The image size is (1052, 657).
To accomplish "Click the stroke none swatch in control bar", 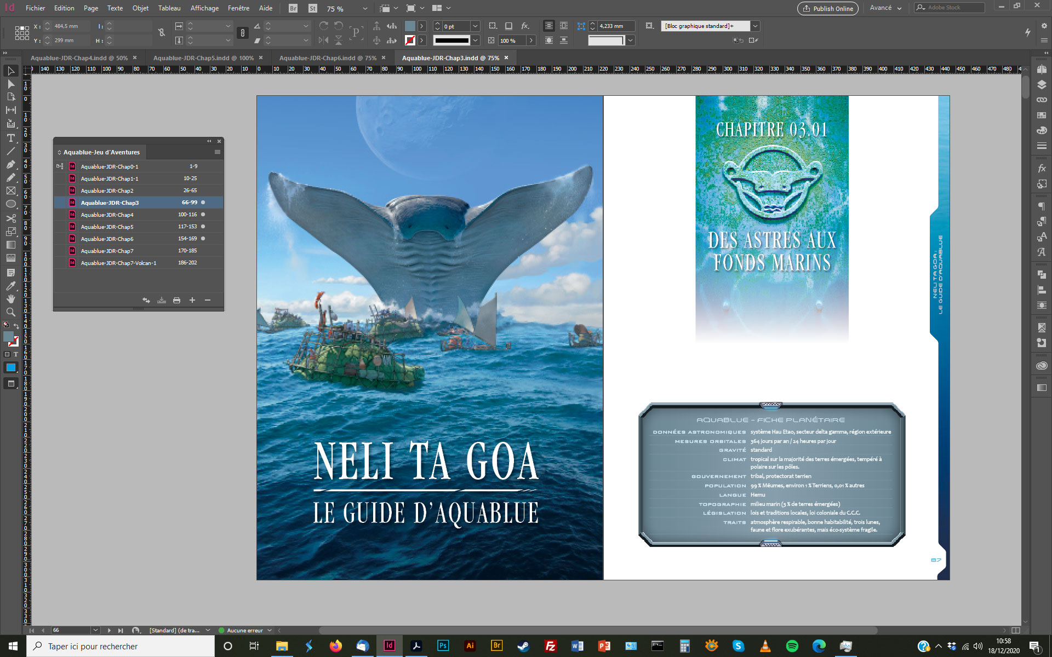I will 410,40.
